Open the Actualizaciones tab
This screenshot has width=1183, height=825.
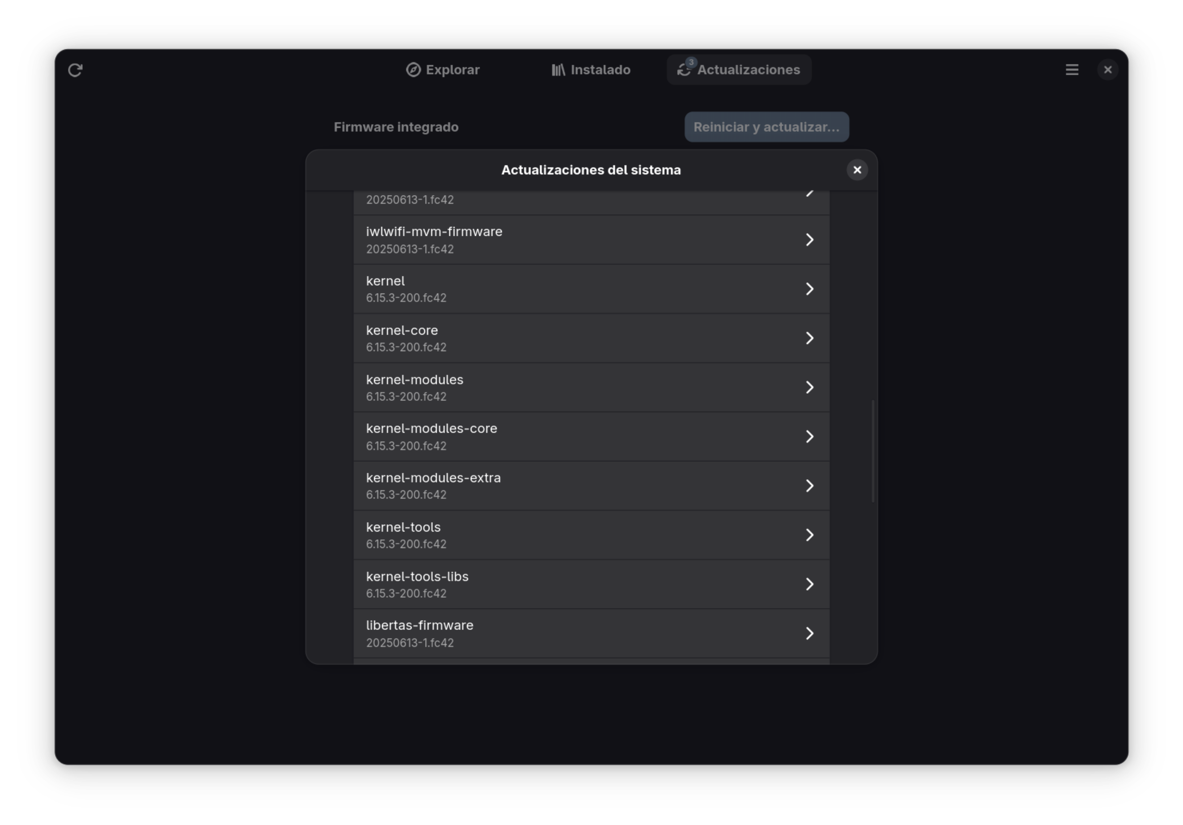click(x=739, y=69)
